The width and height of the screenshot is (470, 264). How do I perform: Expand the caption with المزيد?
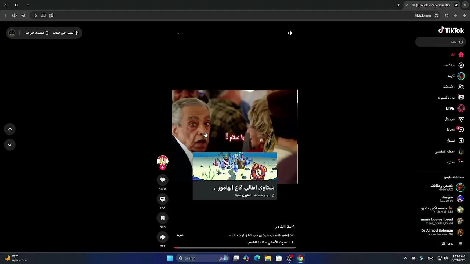point(180,235)
